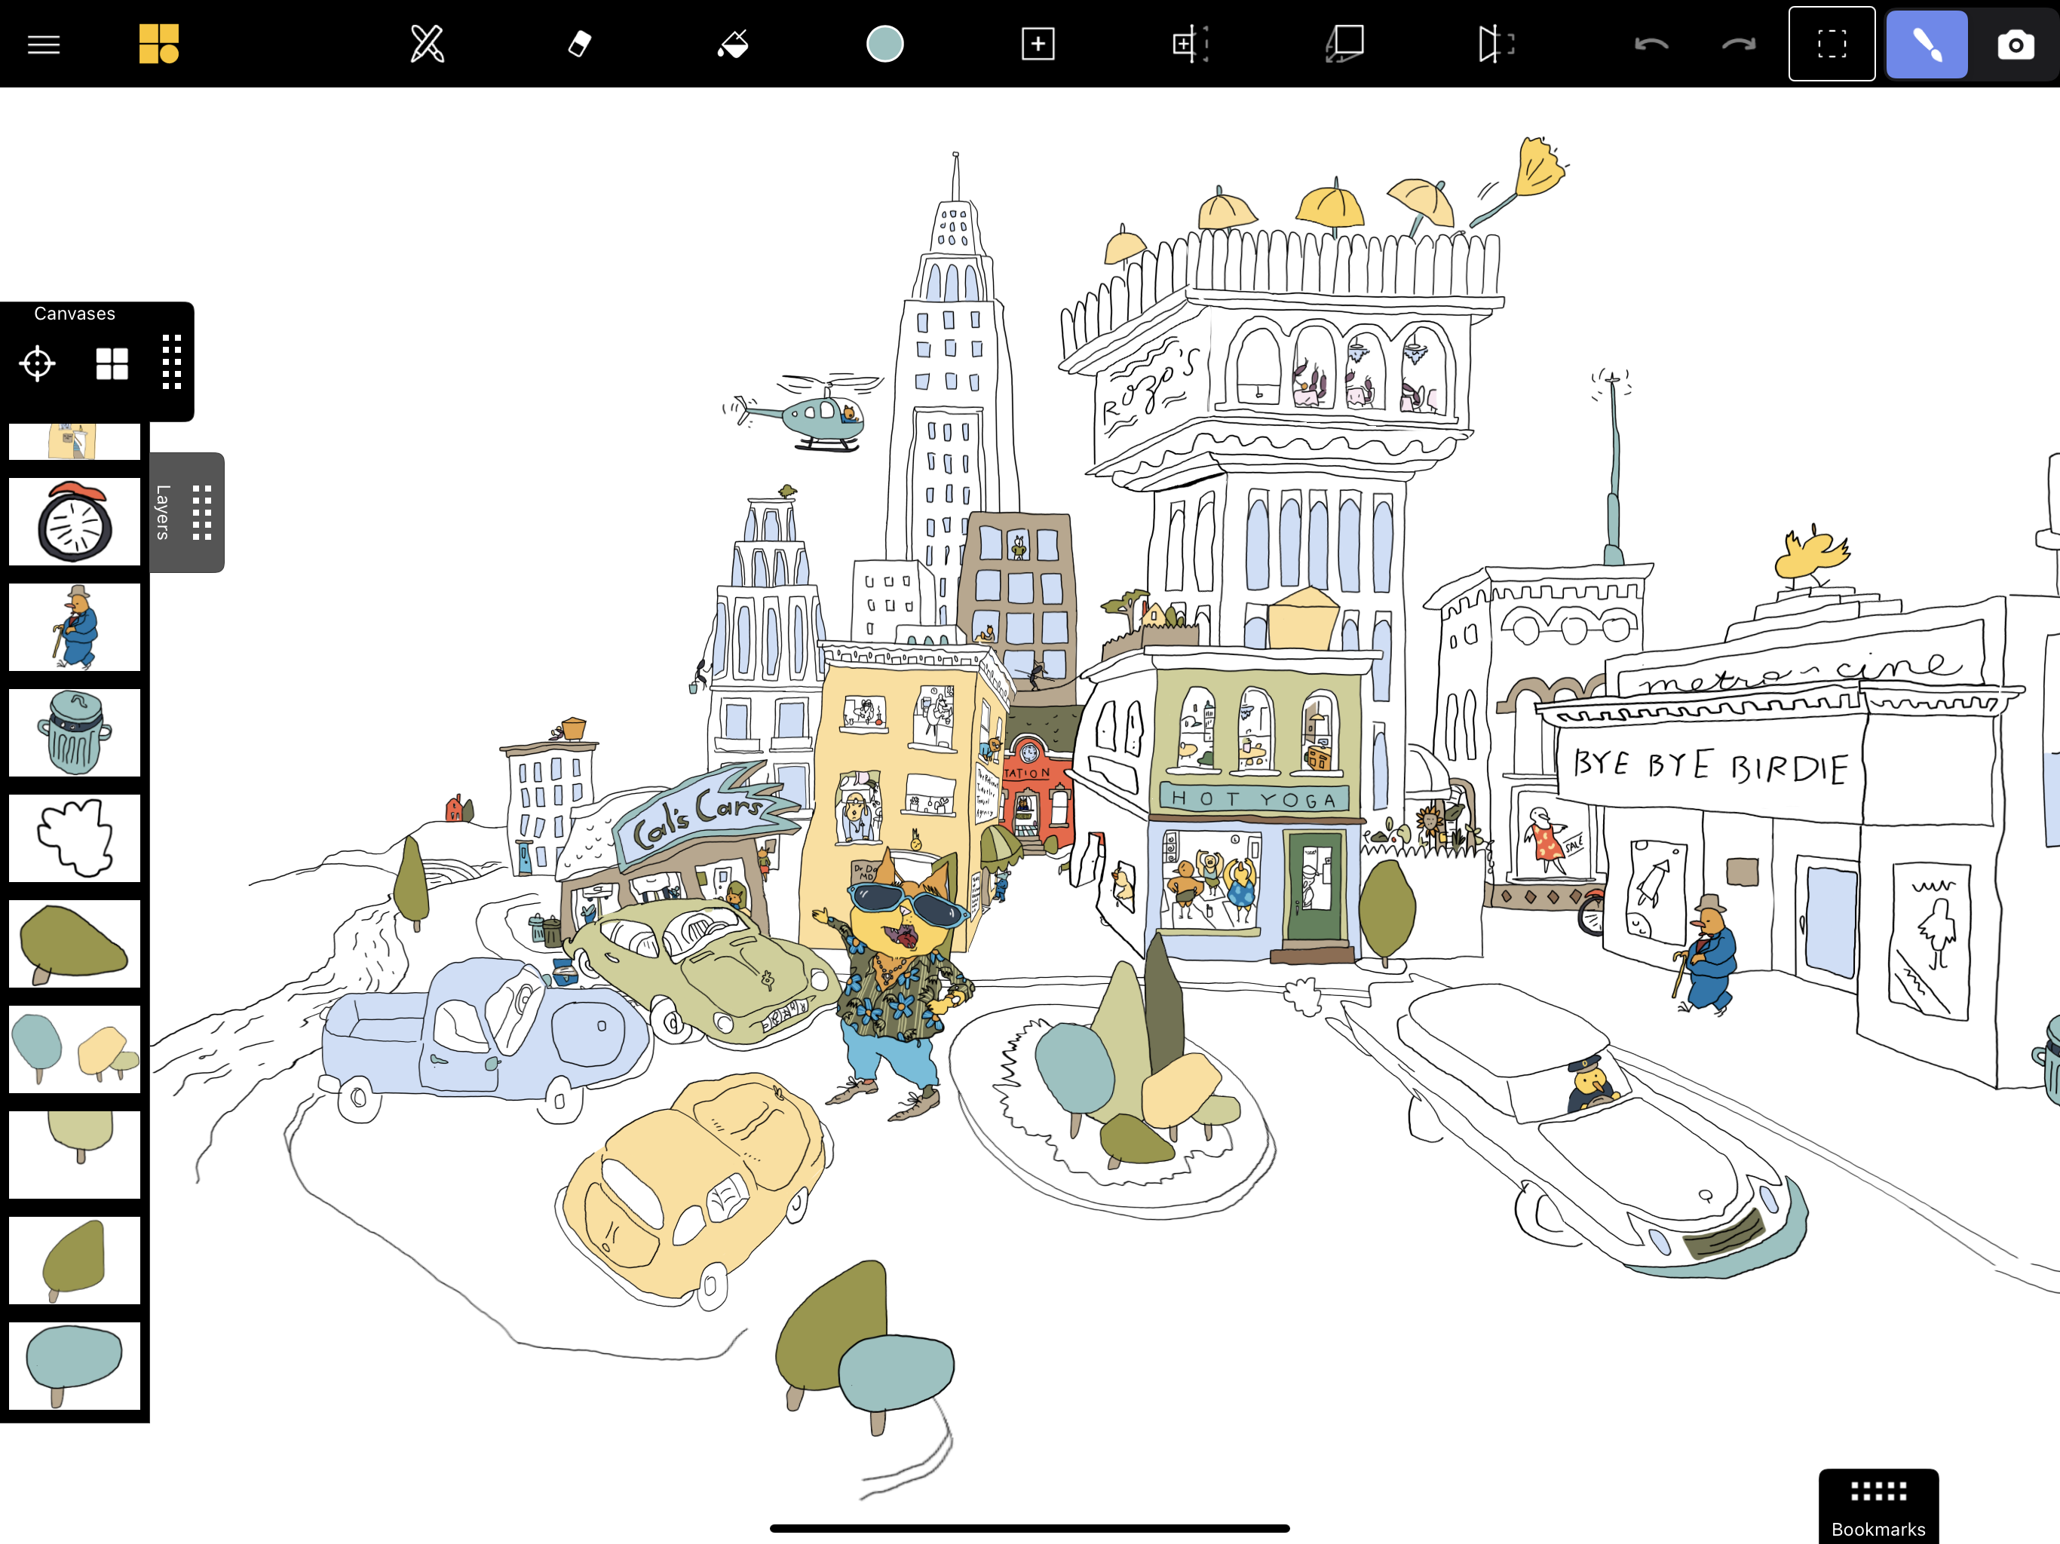Choose the paint bucket fill tool
The height and width of the screenshot is (1544, 2060).
733,44
